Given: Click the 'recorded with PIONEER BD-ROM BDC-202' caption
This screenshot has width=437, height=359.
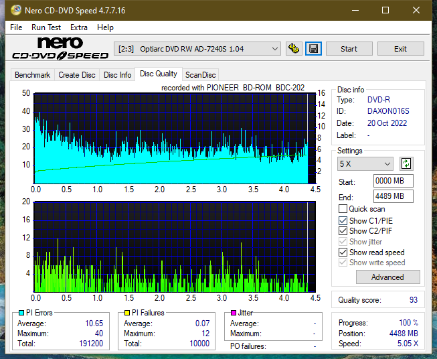Looking at the screenshot, I should pyautogui.click(x=233, y=88).
